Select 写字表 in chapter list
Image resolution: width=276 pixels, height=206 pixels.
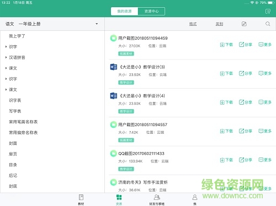click(15, 111)
